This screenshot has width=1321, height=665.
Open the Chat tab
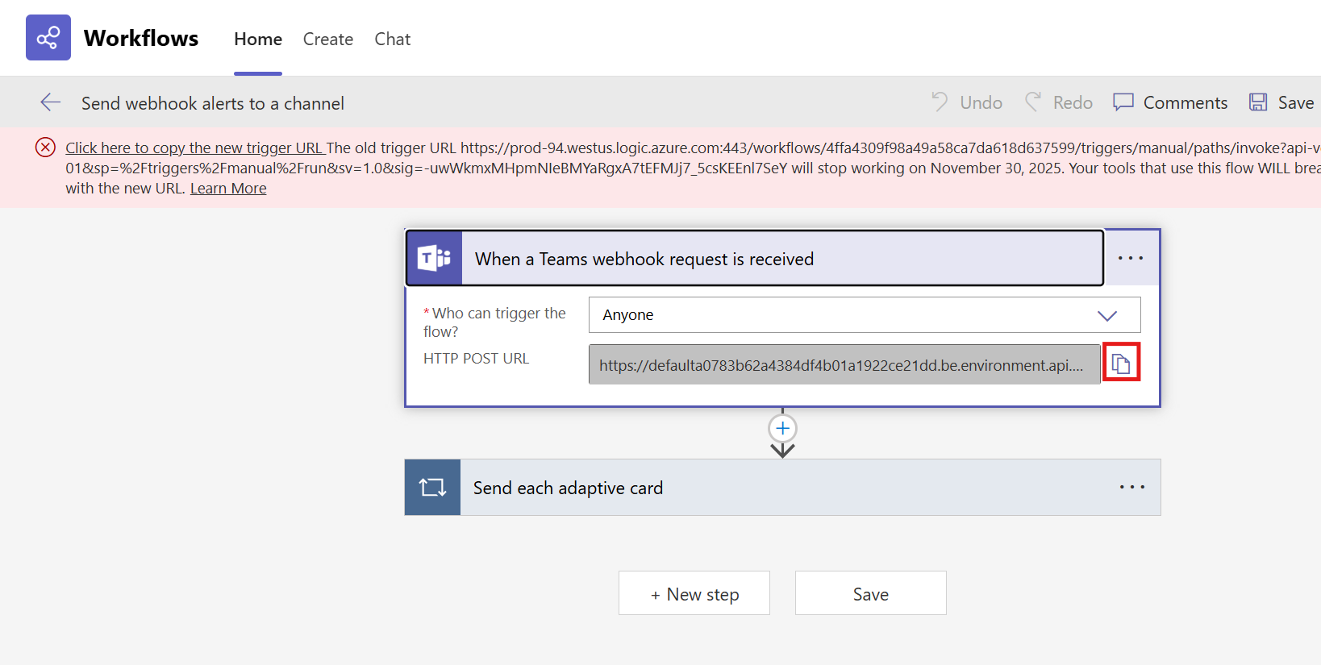[x=392, y=39]
